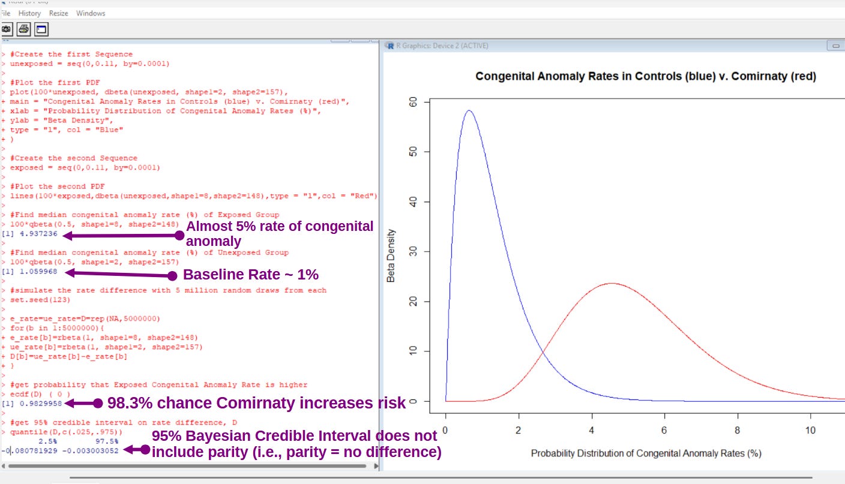Click the left arrow of the console scrollbar
This screenshot has height=484, width=845.
(x=4, y=465)
